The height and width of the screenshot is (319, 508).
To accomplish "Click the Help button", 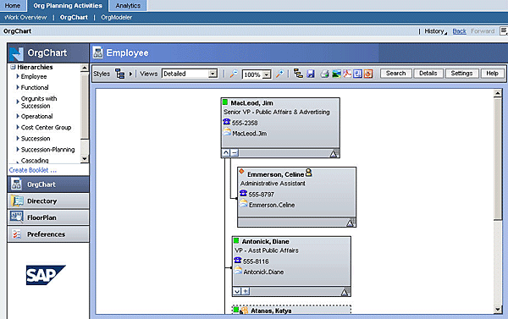I will coord(492,74).
